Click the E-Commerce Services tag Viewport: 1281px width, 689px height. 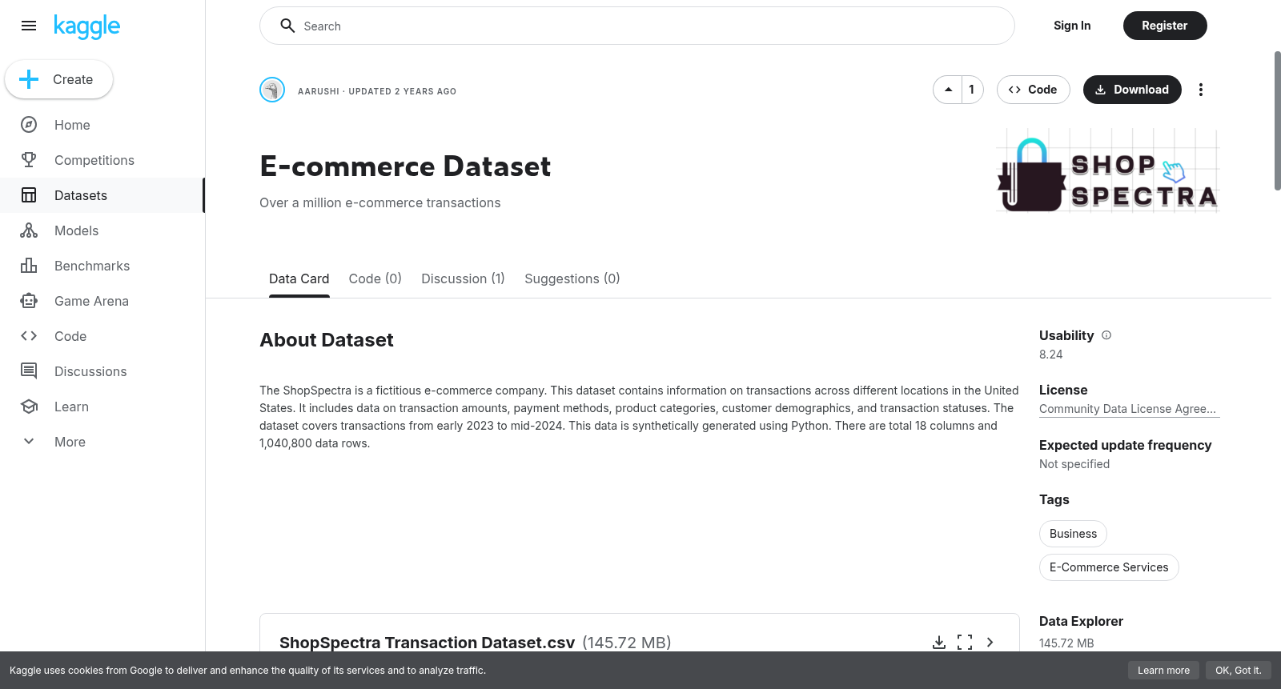pyautogui.click(x=1109, y=567)
